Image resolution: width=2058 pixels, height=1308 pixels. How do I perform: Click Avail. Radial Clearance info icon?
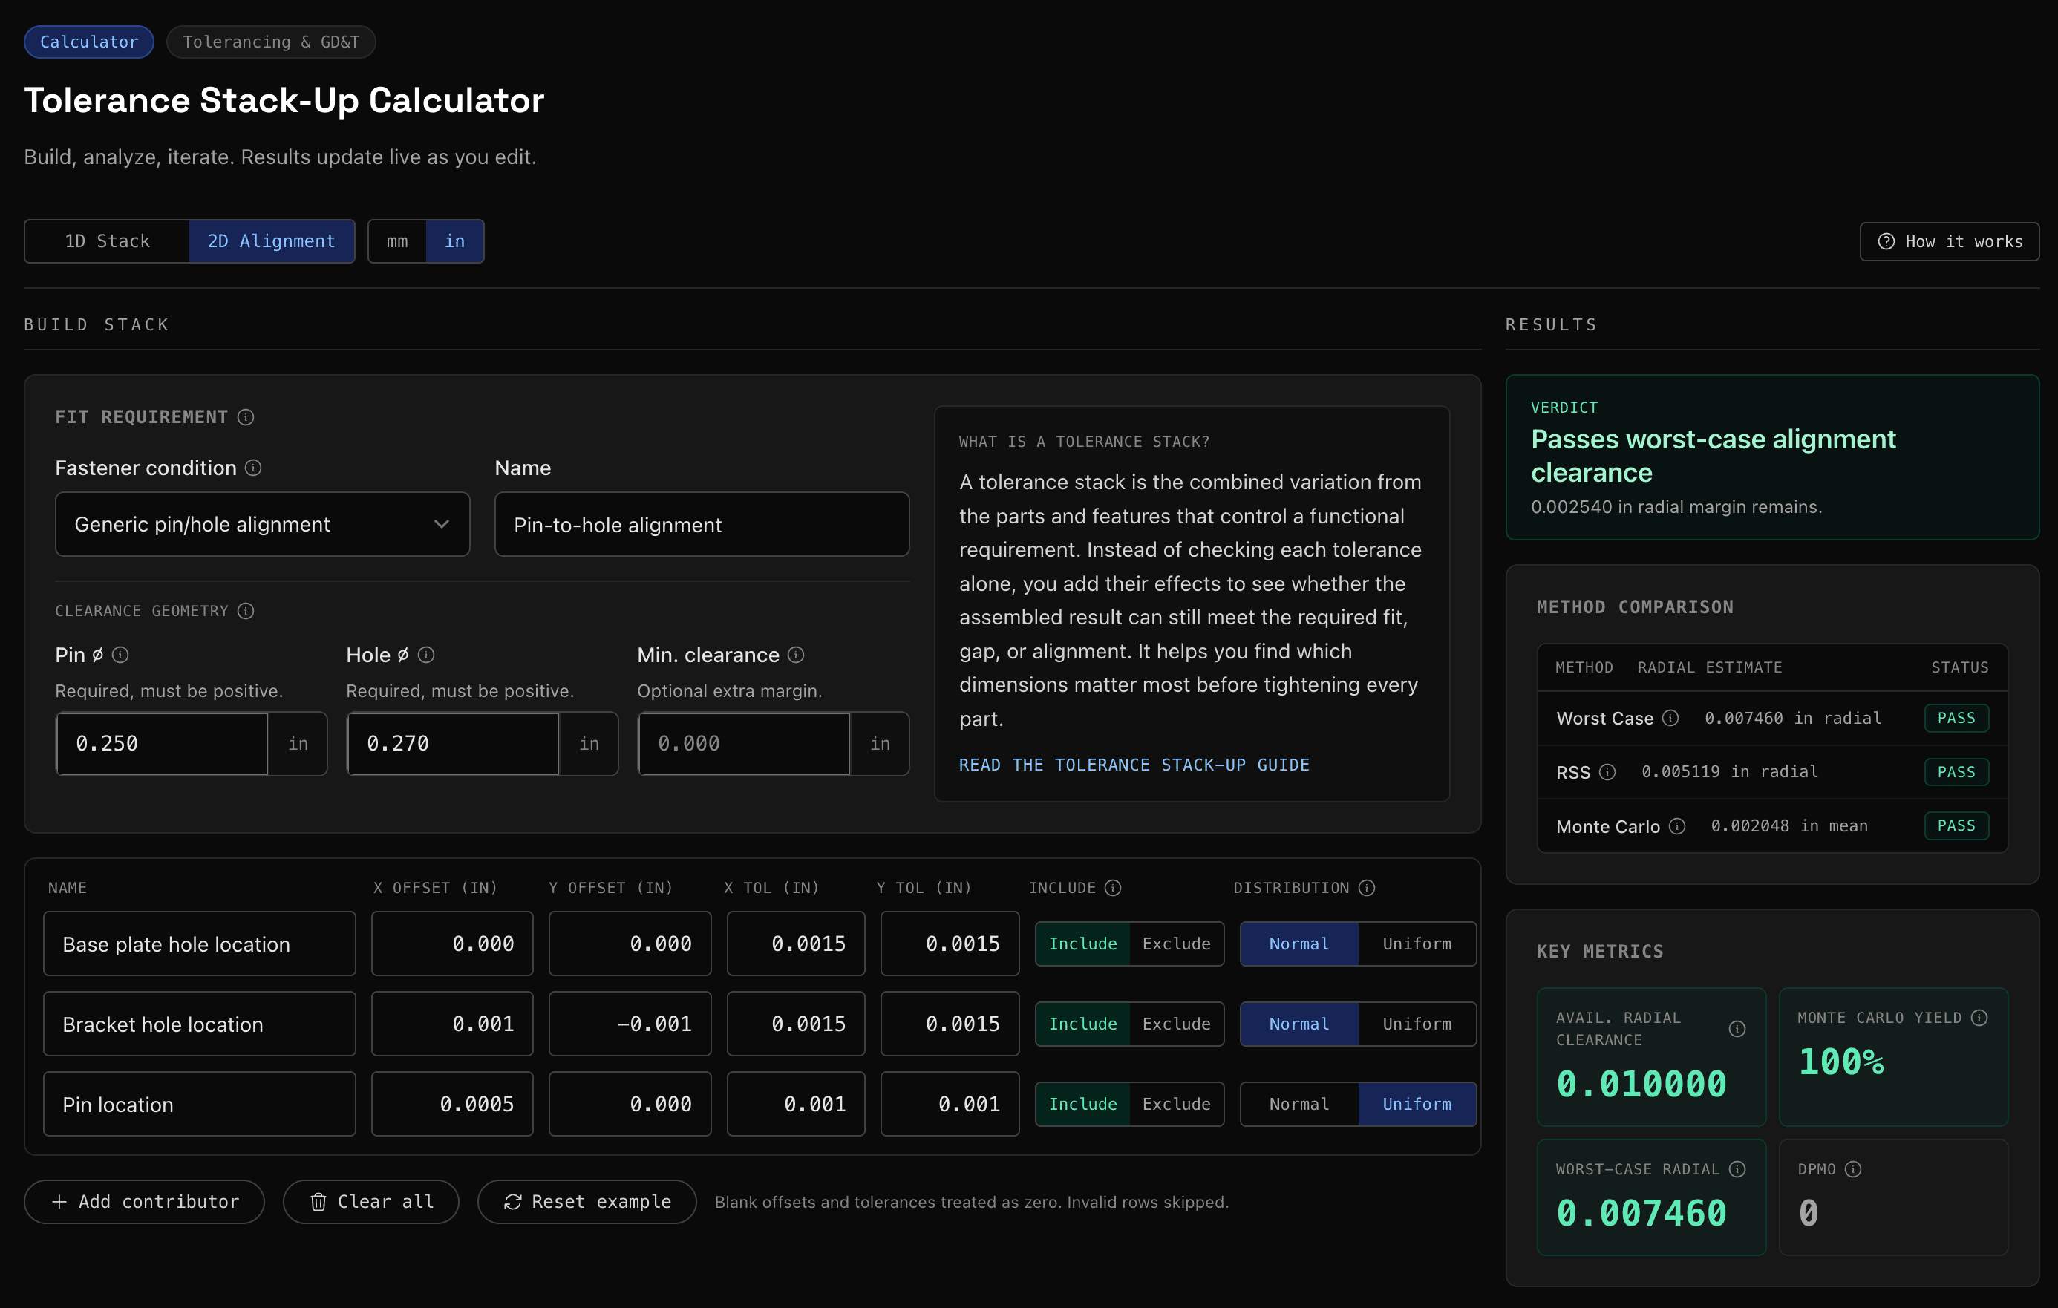point(1737,1029)
